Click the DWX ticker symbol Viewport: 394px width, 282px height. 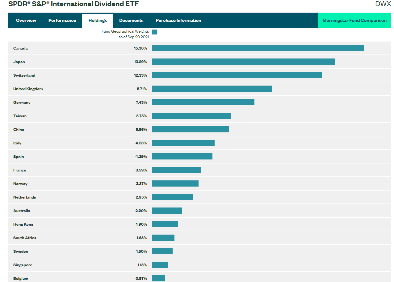pyautogui.click(x=383, y=4)
